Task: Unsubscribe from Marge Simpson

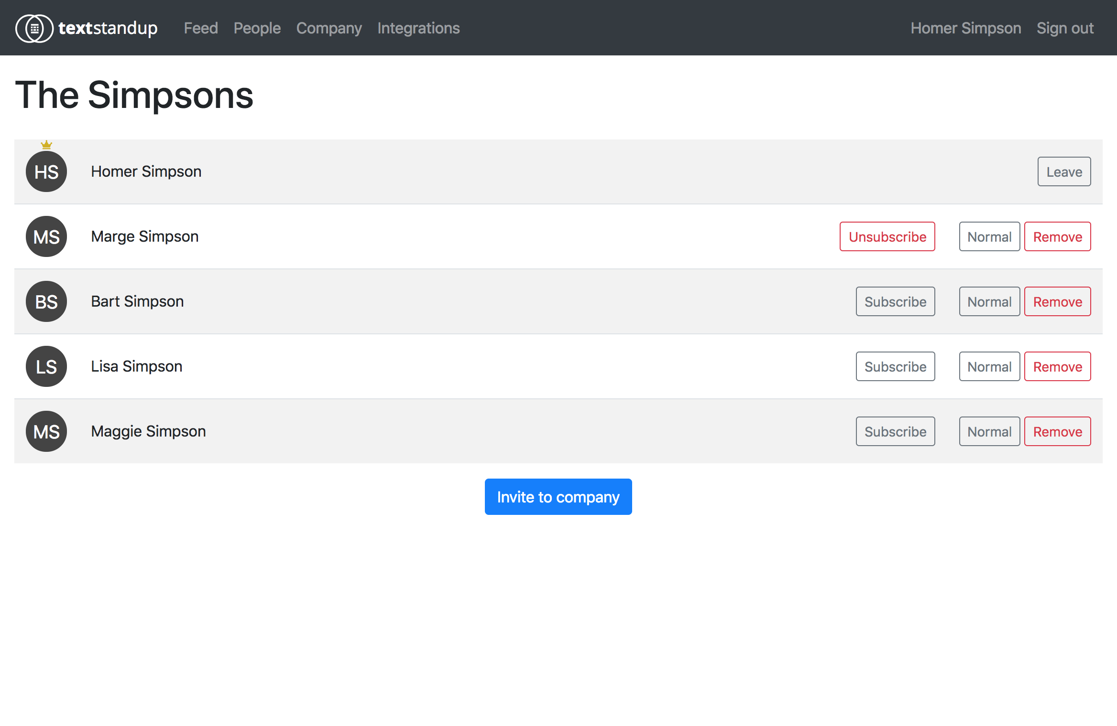Action: point(887,237)
